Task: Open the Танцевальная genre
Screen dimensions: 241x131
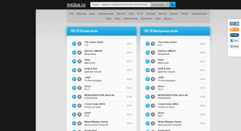Action: (x=199, y=14)
